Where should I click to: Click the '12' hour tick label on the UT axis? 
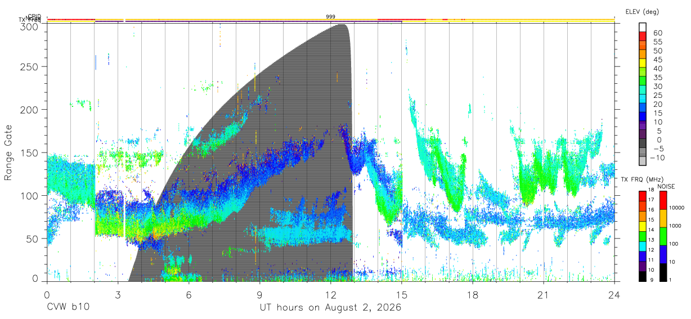coord(330,294)
